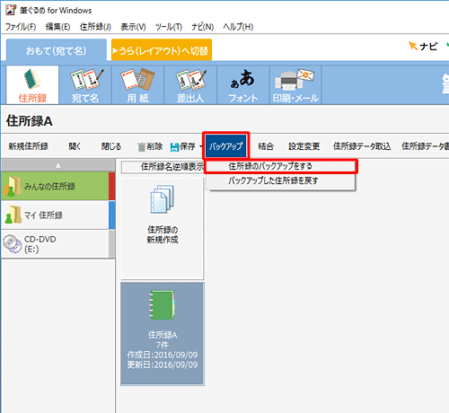Viewport: 449px width, 413px height.
Task: Expand the 保存 dropdown arrow
Action: tap(201, 146)
